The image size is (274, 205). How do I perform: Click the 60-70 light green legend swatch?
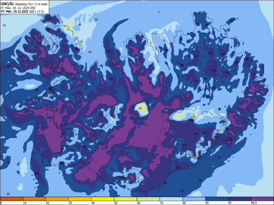(x=148, y=199)
